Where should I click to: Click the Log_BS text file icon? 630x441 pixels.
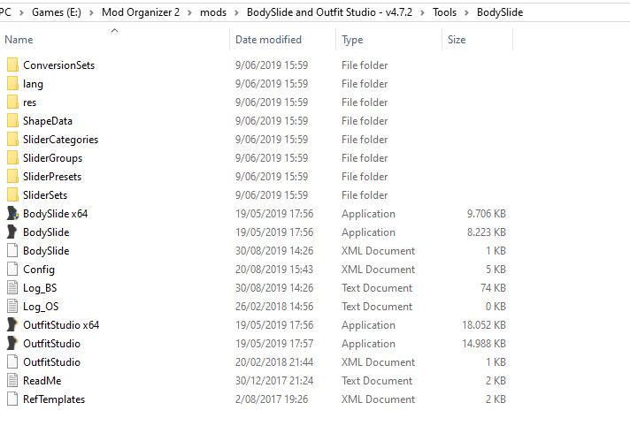pyautogui.click(x=12, y=288)
